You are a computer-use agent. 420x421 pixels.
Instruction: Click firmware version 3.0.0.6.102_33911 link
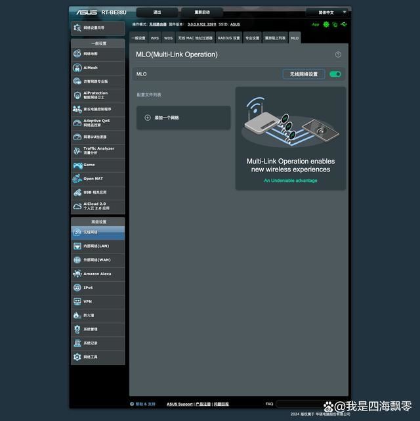pos(201,24)
